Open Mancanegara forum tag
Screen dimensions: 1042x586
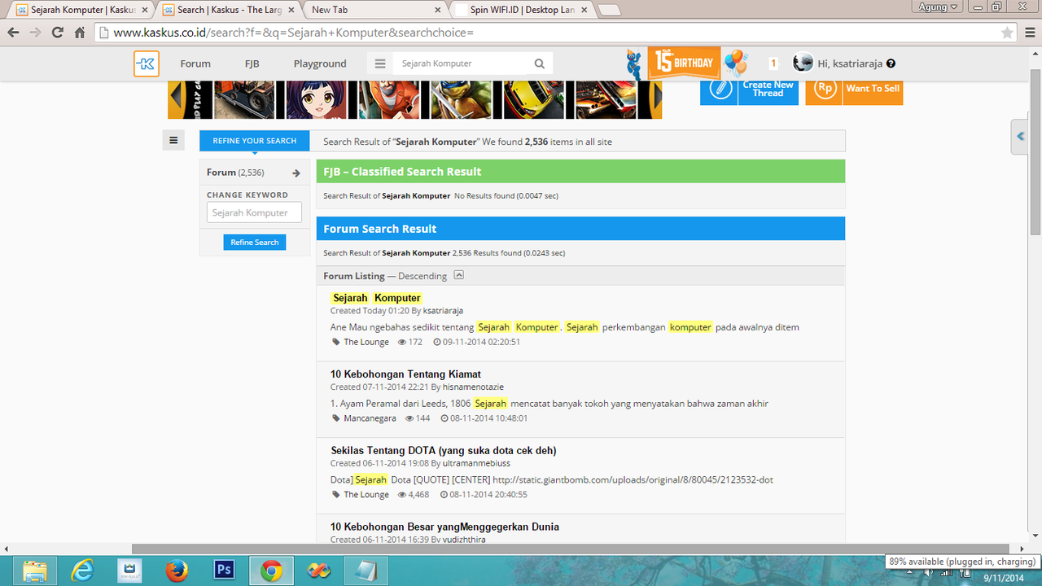(370, 418)
